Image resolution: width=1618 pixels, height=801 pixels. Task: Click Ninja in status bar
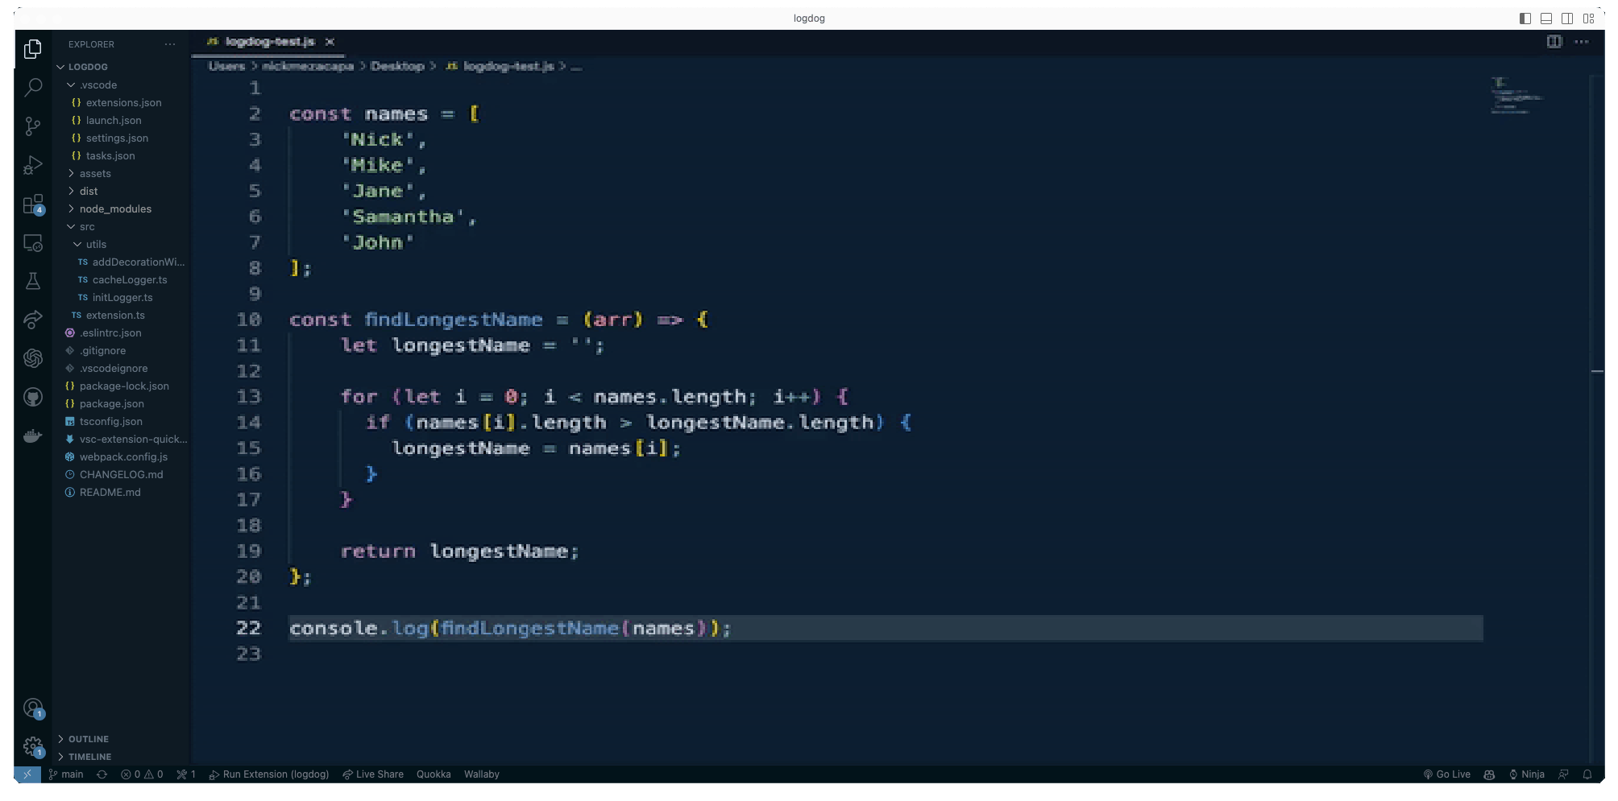(x=1527, y=774)
